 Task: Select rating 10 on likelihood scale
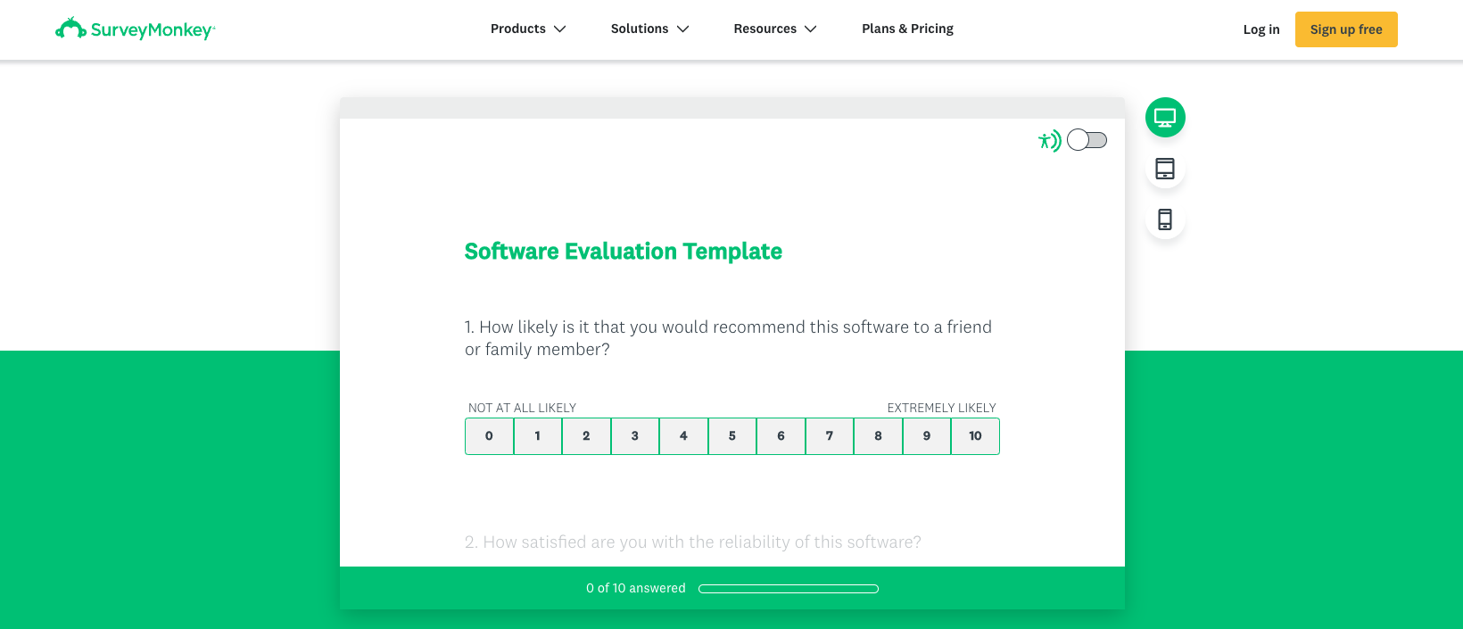coord(975,436)
